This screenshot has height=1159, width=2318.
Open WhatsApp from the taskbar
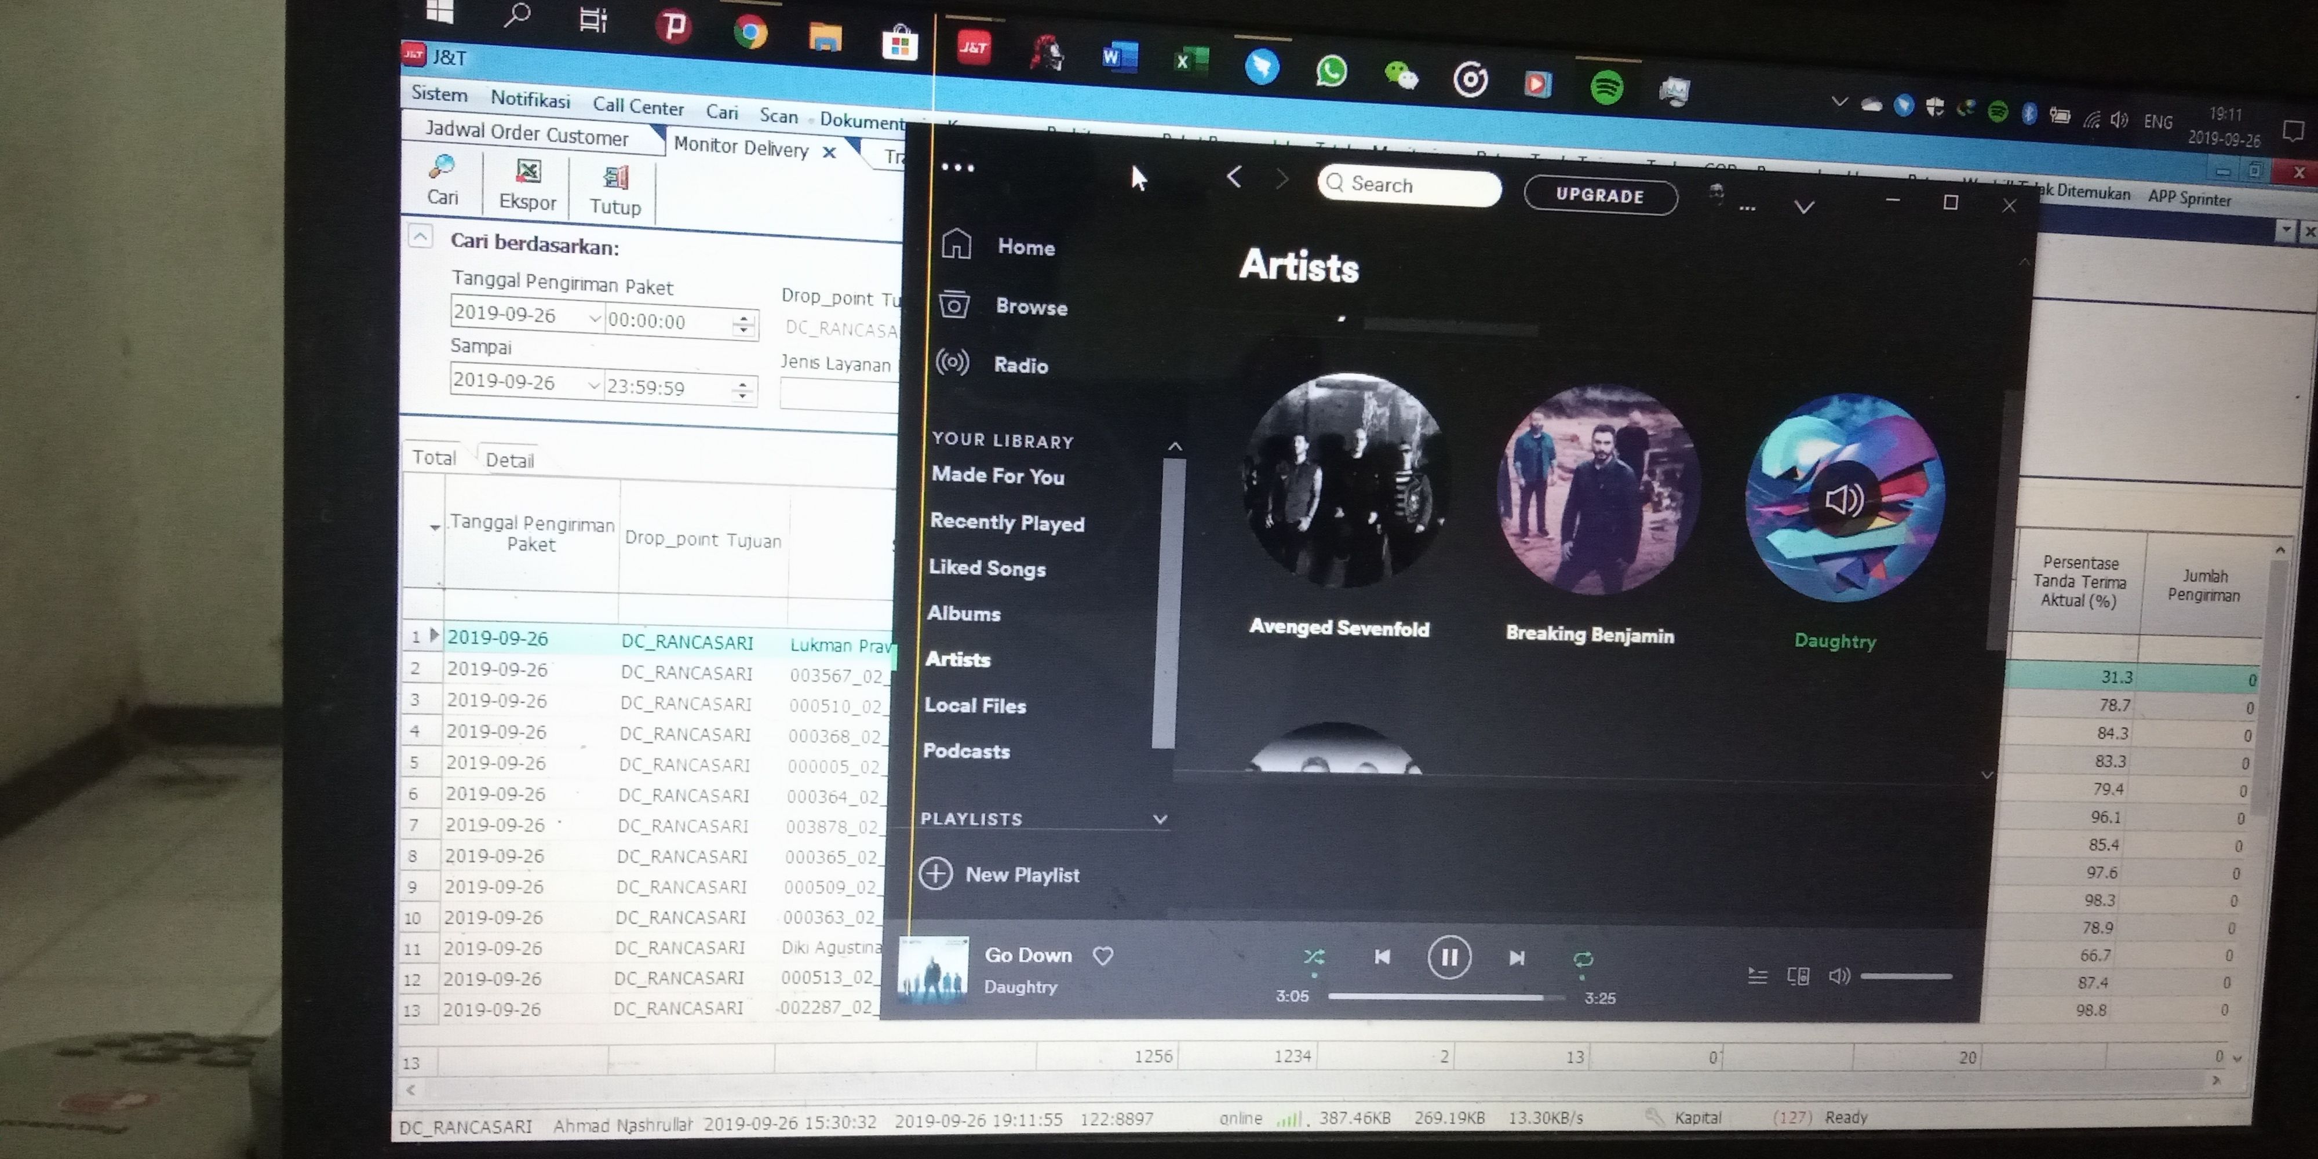tap(1331, 70)
